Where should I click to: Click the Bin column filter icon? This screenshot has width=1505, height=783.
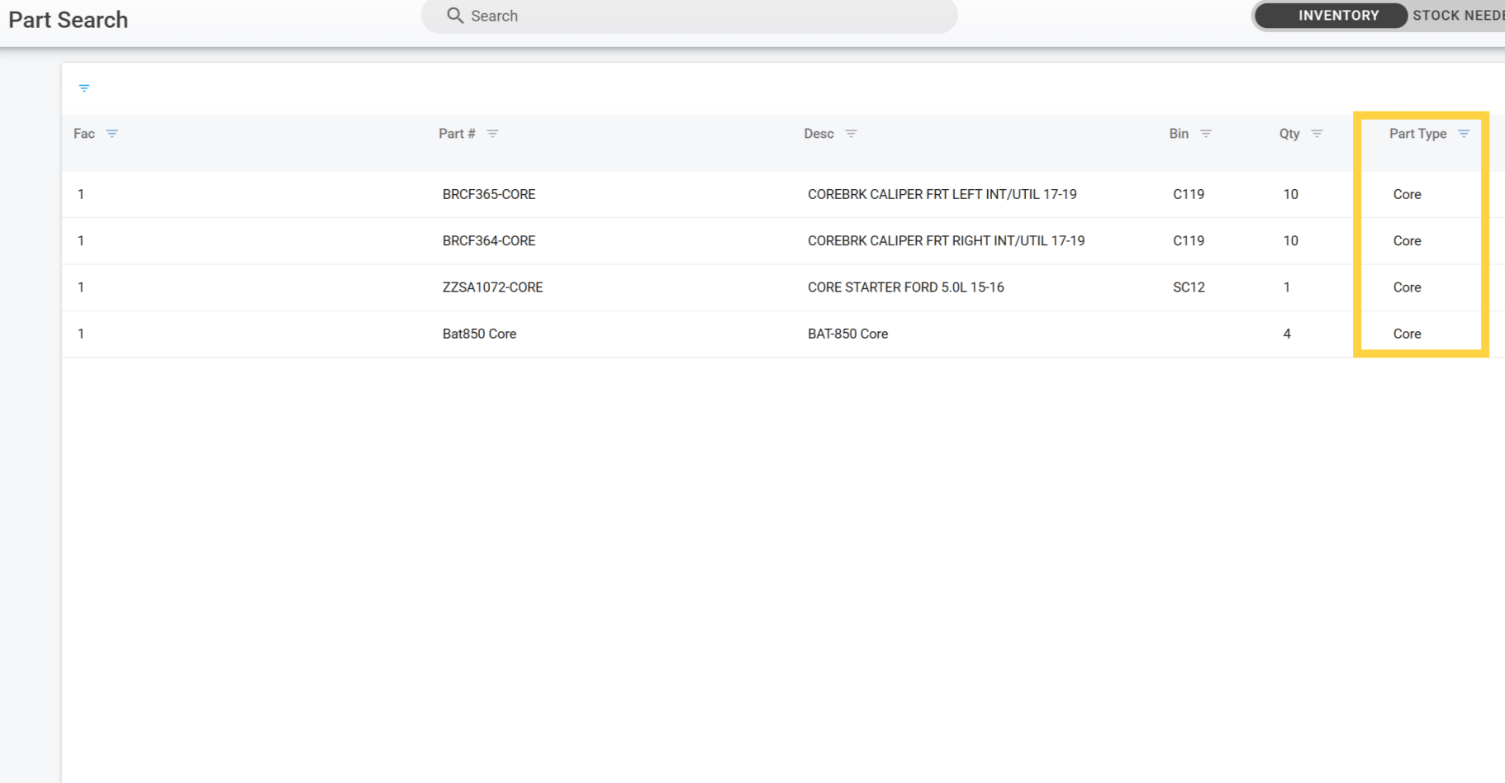click(1205, 134)
